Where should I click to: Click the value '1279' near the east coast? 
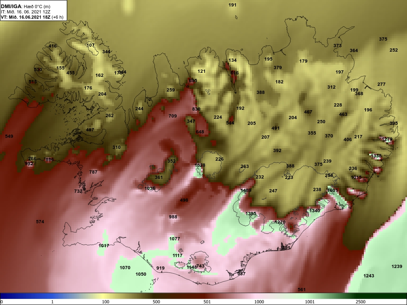point(387,139)
